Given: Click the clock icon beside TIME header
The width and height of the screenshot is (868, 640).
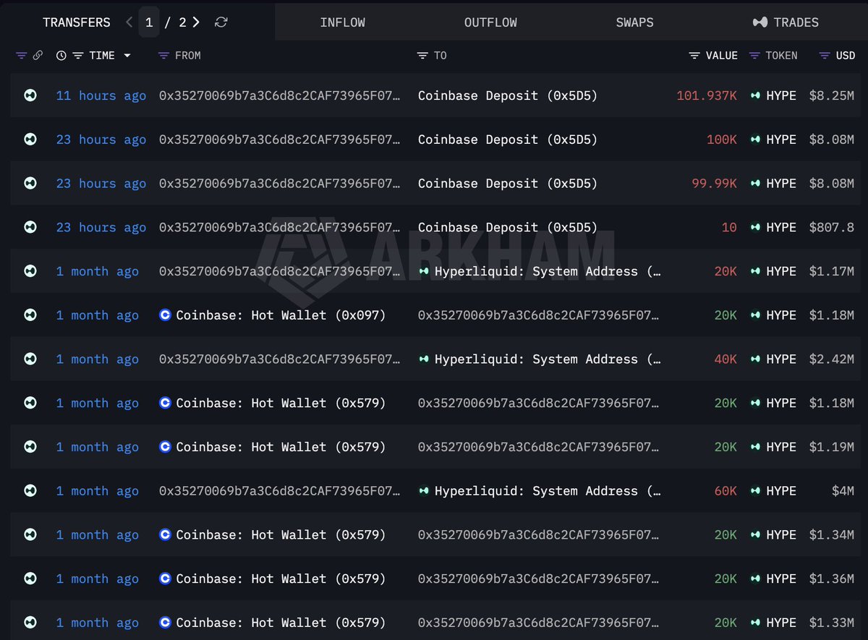Looking at the screenshot, I should (61, 56).
